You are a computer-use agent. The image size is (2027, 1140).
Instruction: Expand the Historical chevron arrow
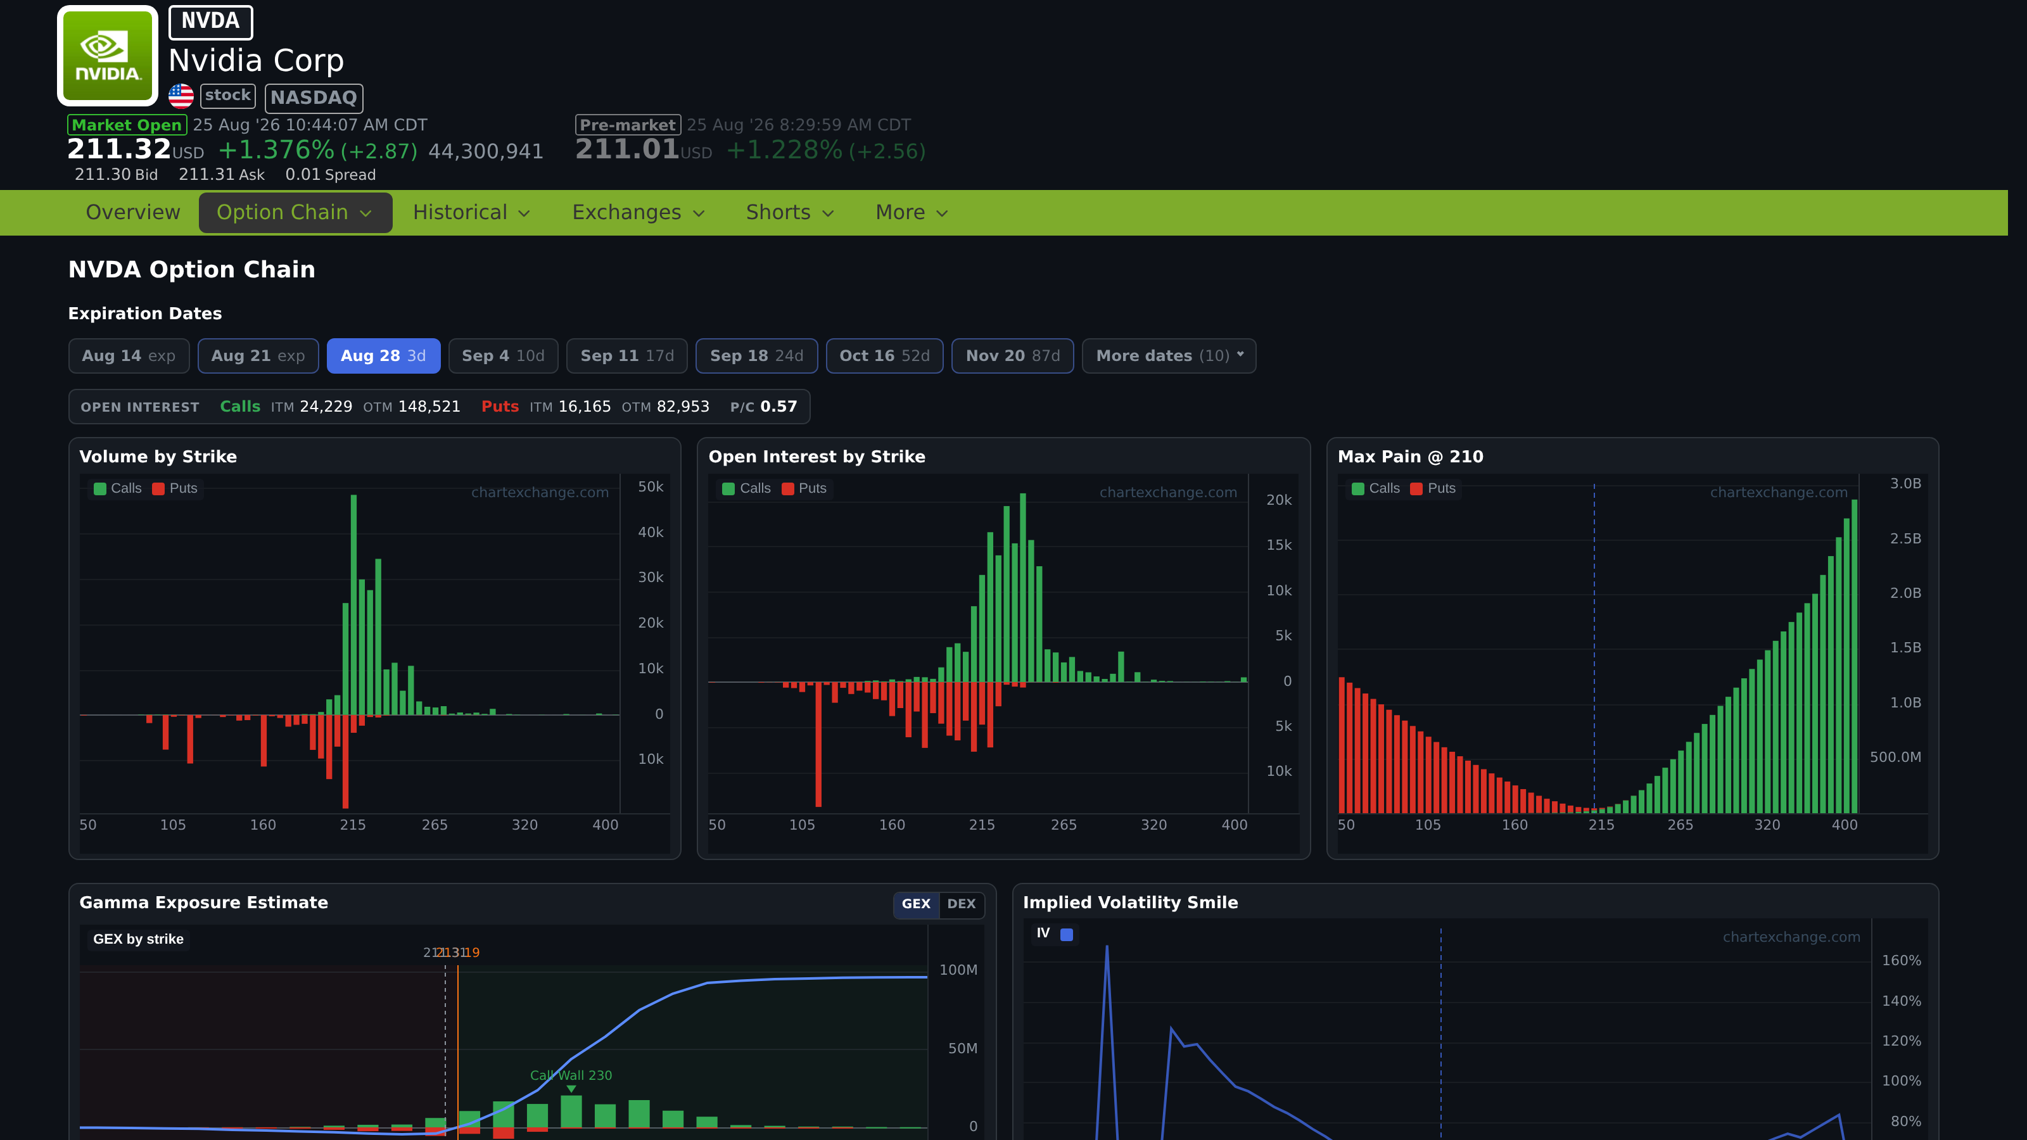(x=525, y=213)
